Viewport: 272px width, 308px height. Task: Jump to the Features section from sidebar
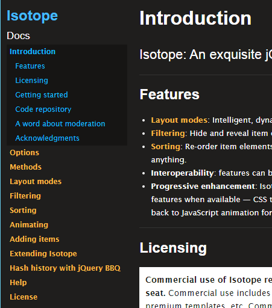click(x=30, y=66)
